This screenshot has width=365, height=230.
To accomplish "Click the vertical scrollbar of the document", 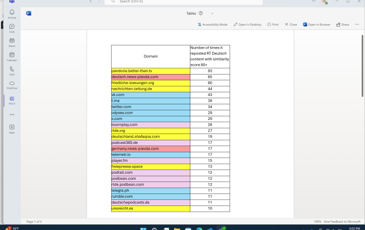I will (x=362, y=66).
